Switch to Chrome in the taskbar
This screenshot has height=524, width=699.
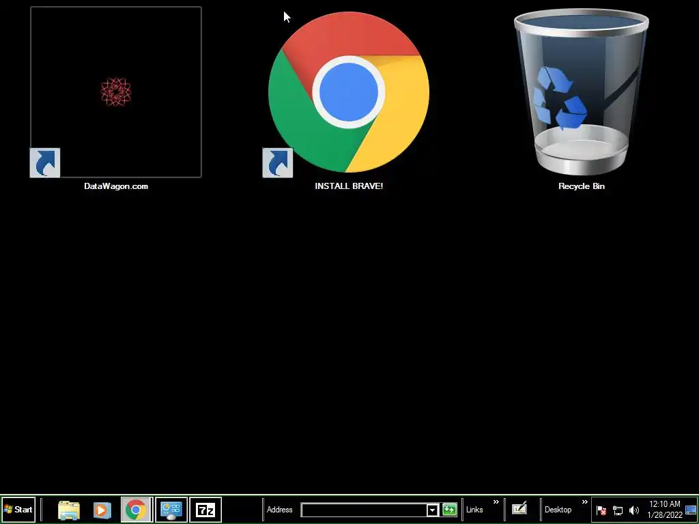pyautogui.click(x=137, y=509)
